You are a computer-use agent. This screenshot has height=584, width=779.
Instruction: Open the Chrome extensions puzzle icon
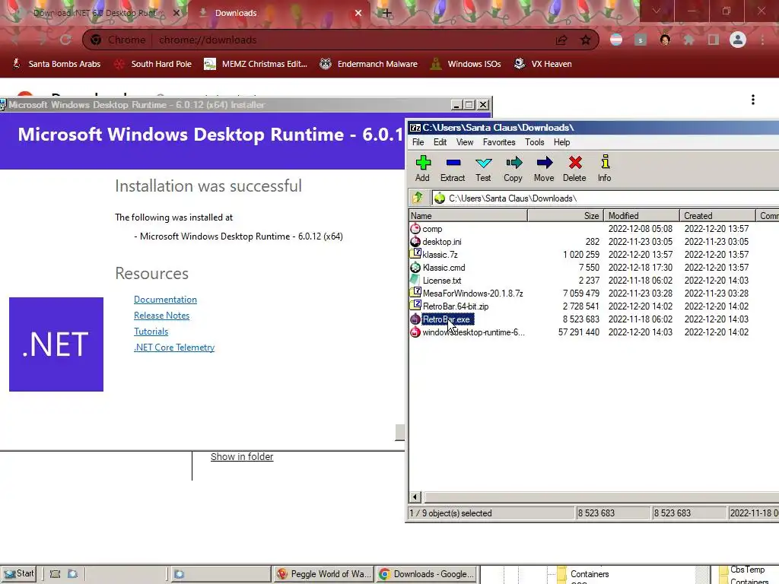[x=689, y=40]
